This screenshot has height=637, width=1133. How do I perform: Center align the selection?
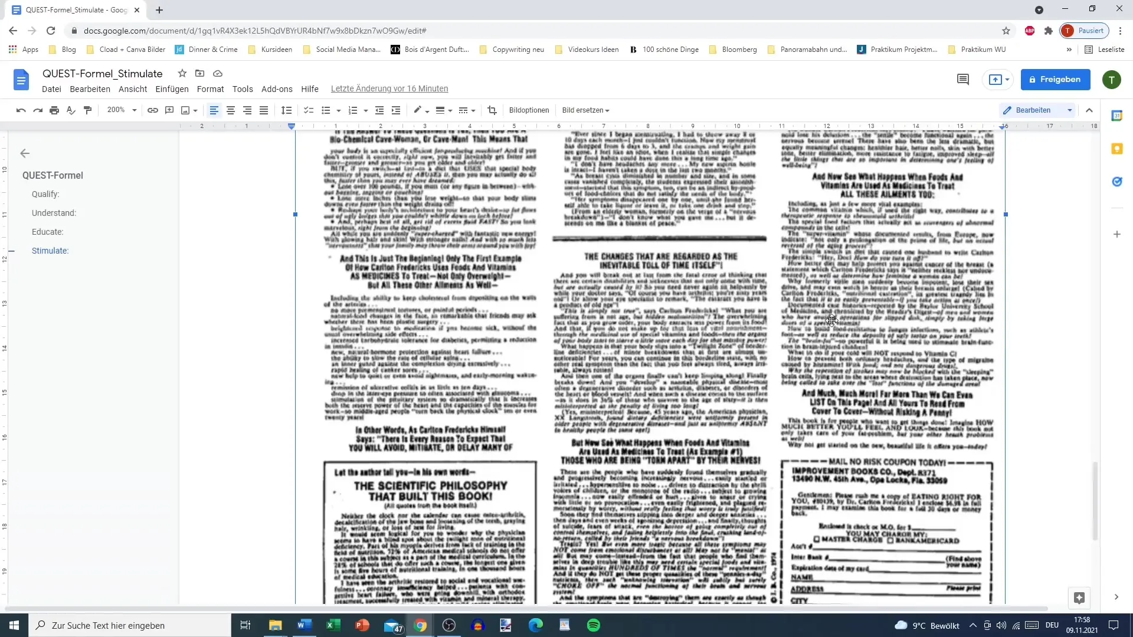pos(231,110)
